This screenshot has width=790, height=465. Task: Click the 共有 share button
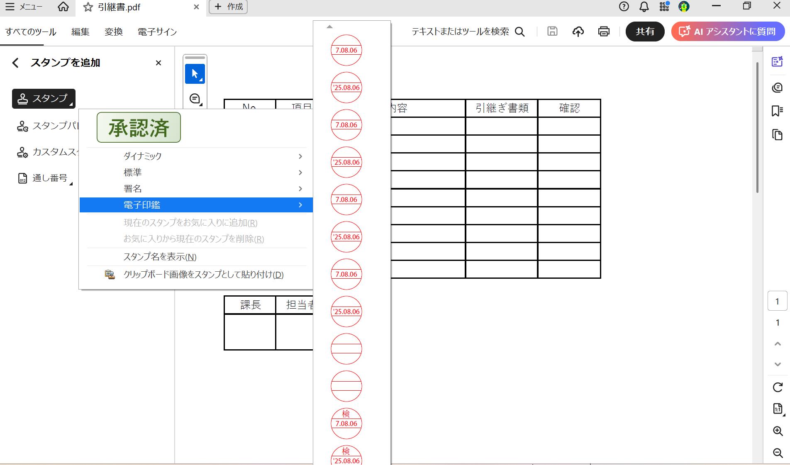click(645, 31)
